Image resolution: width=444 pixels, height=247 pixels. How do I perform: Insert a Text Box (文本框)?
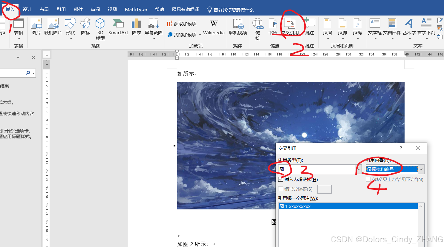[375, 29]
